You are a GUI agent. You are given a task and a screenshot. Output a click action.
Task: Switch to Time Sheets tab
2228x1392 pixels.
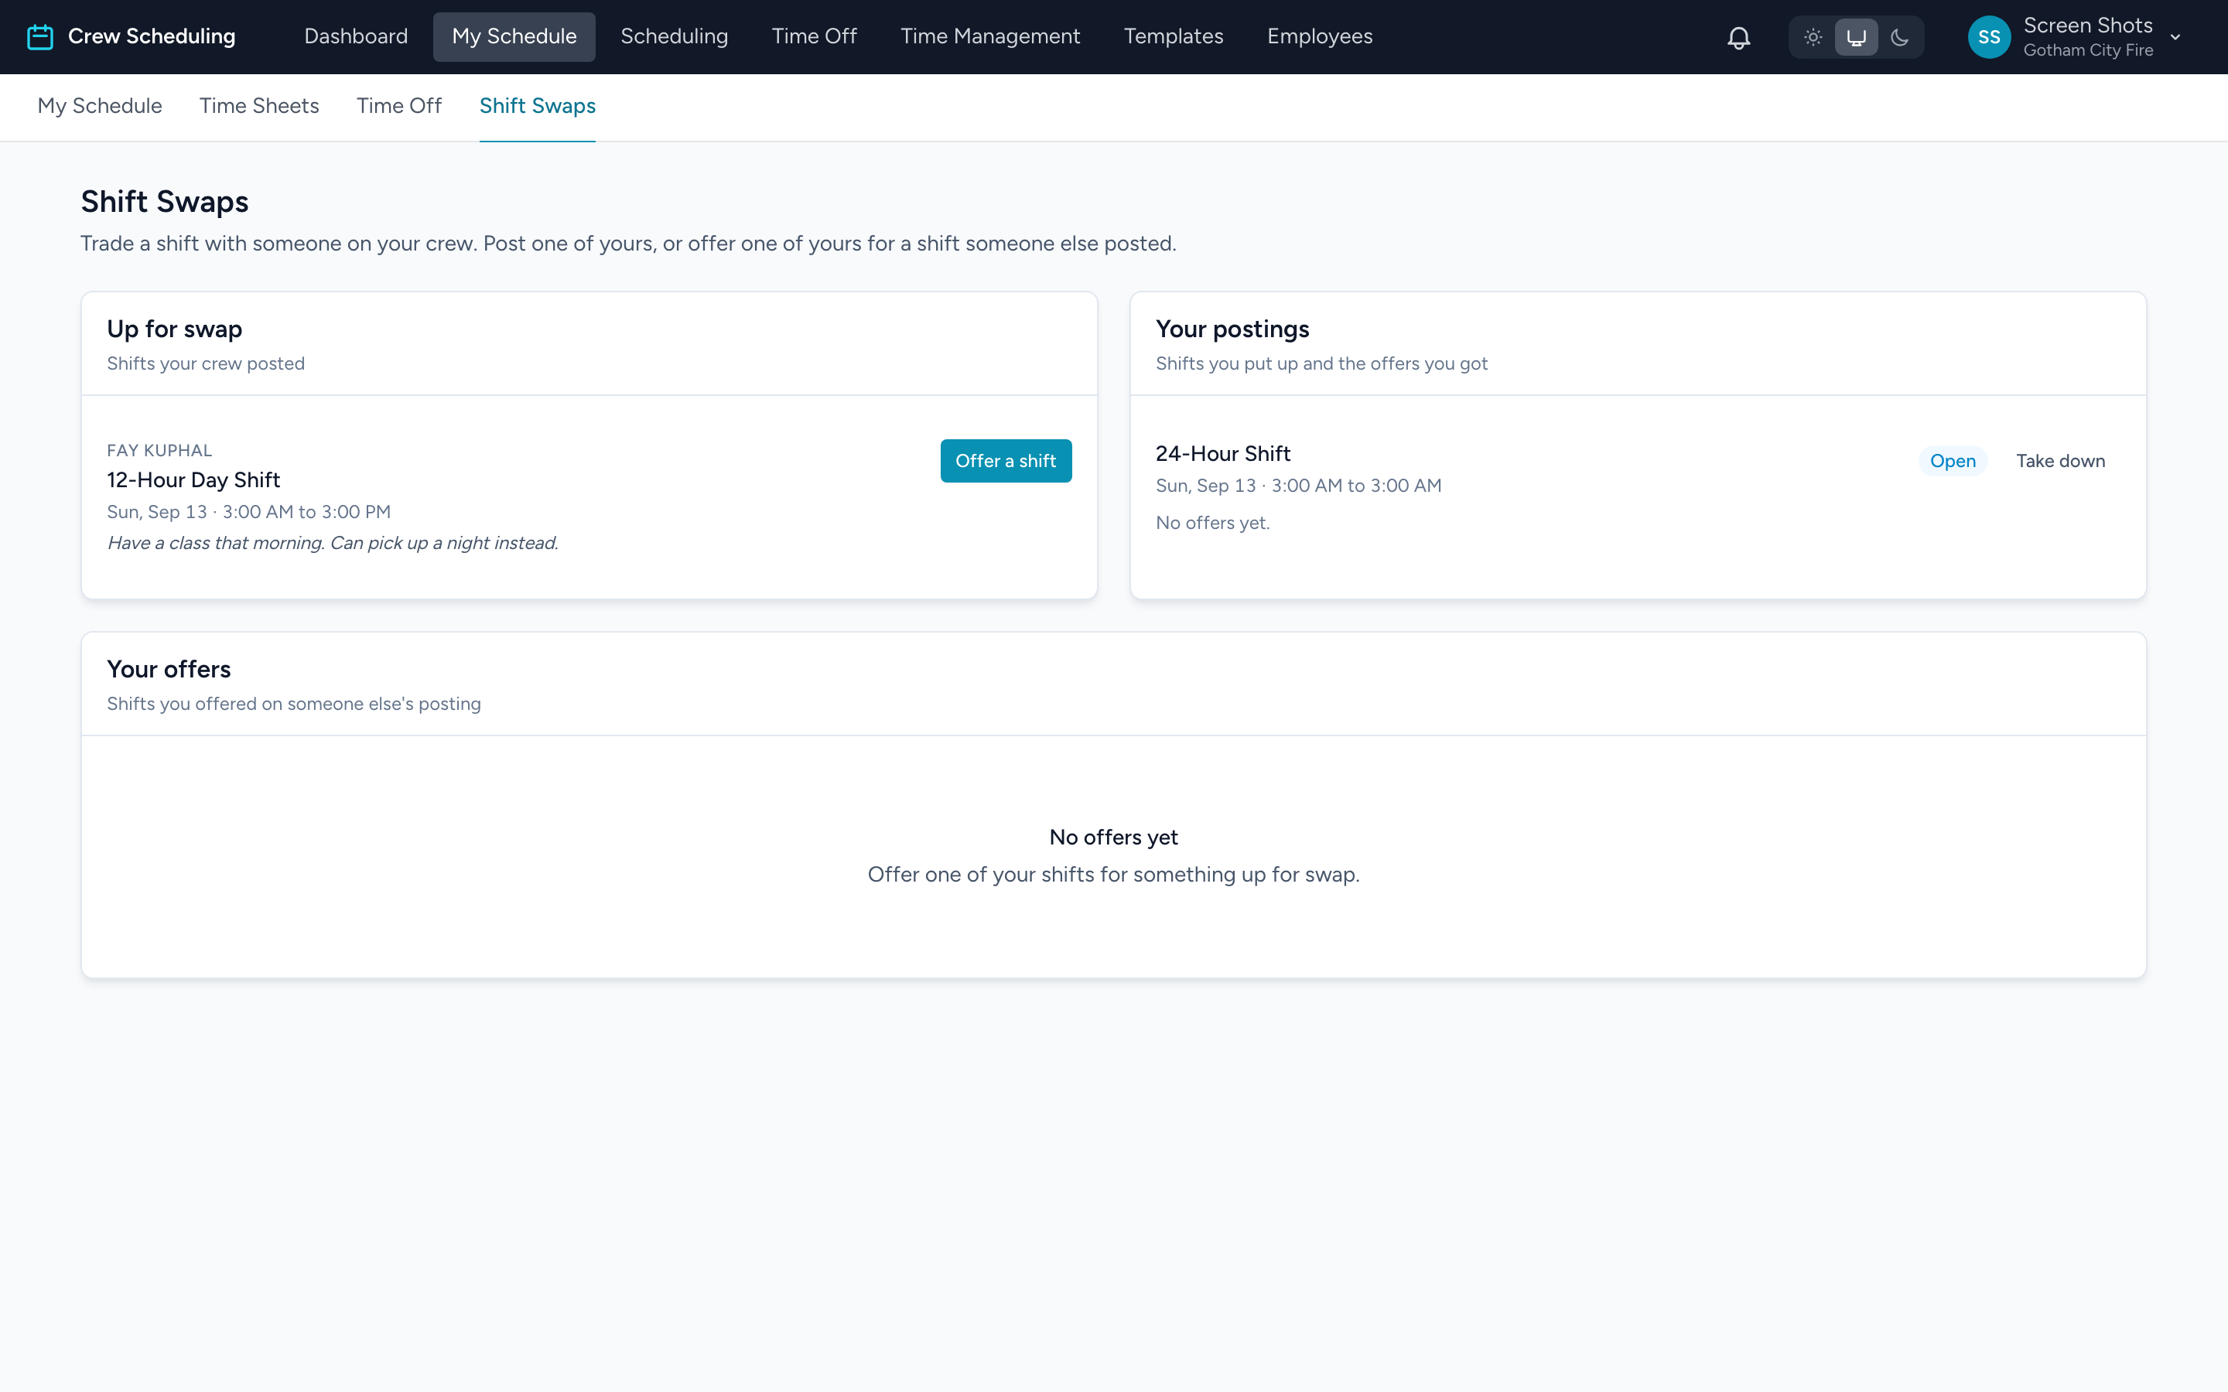[258, 107]
